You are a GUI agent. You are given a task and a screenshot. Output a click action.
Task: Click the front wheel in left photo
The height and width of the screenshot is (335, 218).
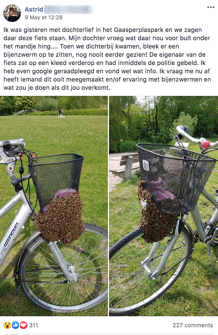point(63,269)
